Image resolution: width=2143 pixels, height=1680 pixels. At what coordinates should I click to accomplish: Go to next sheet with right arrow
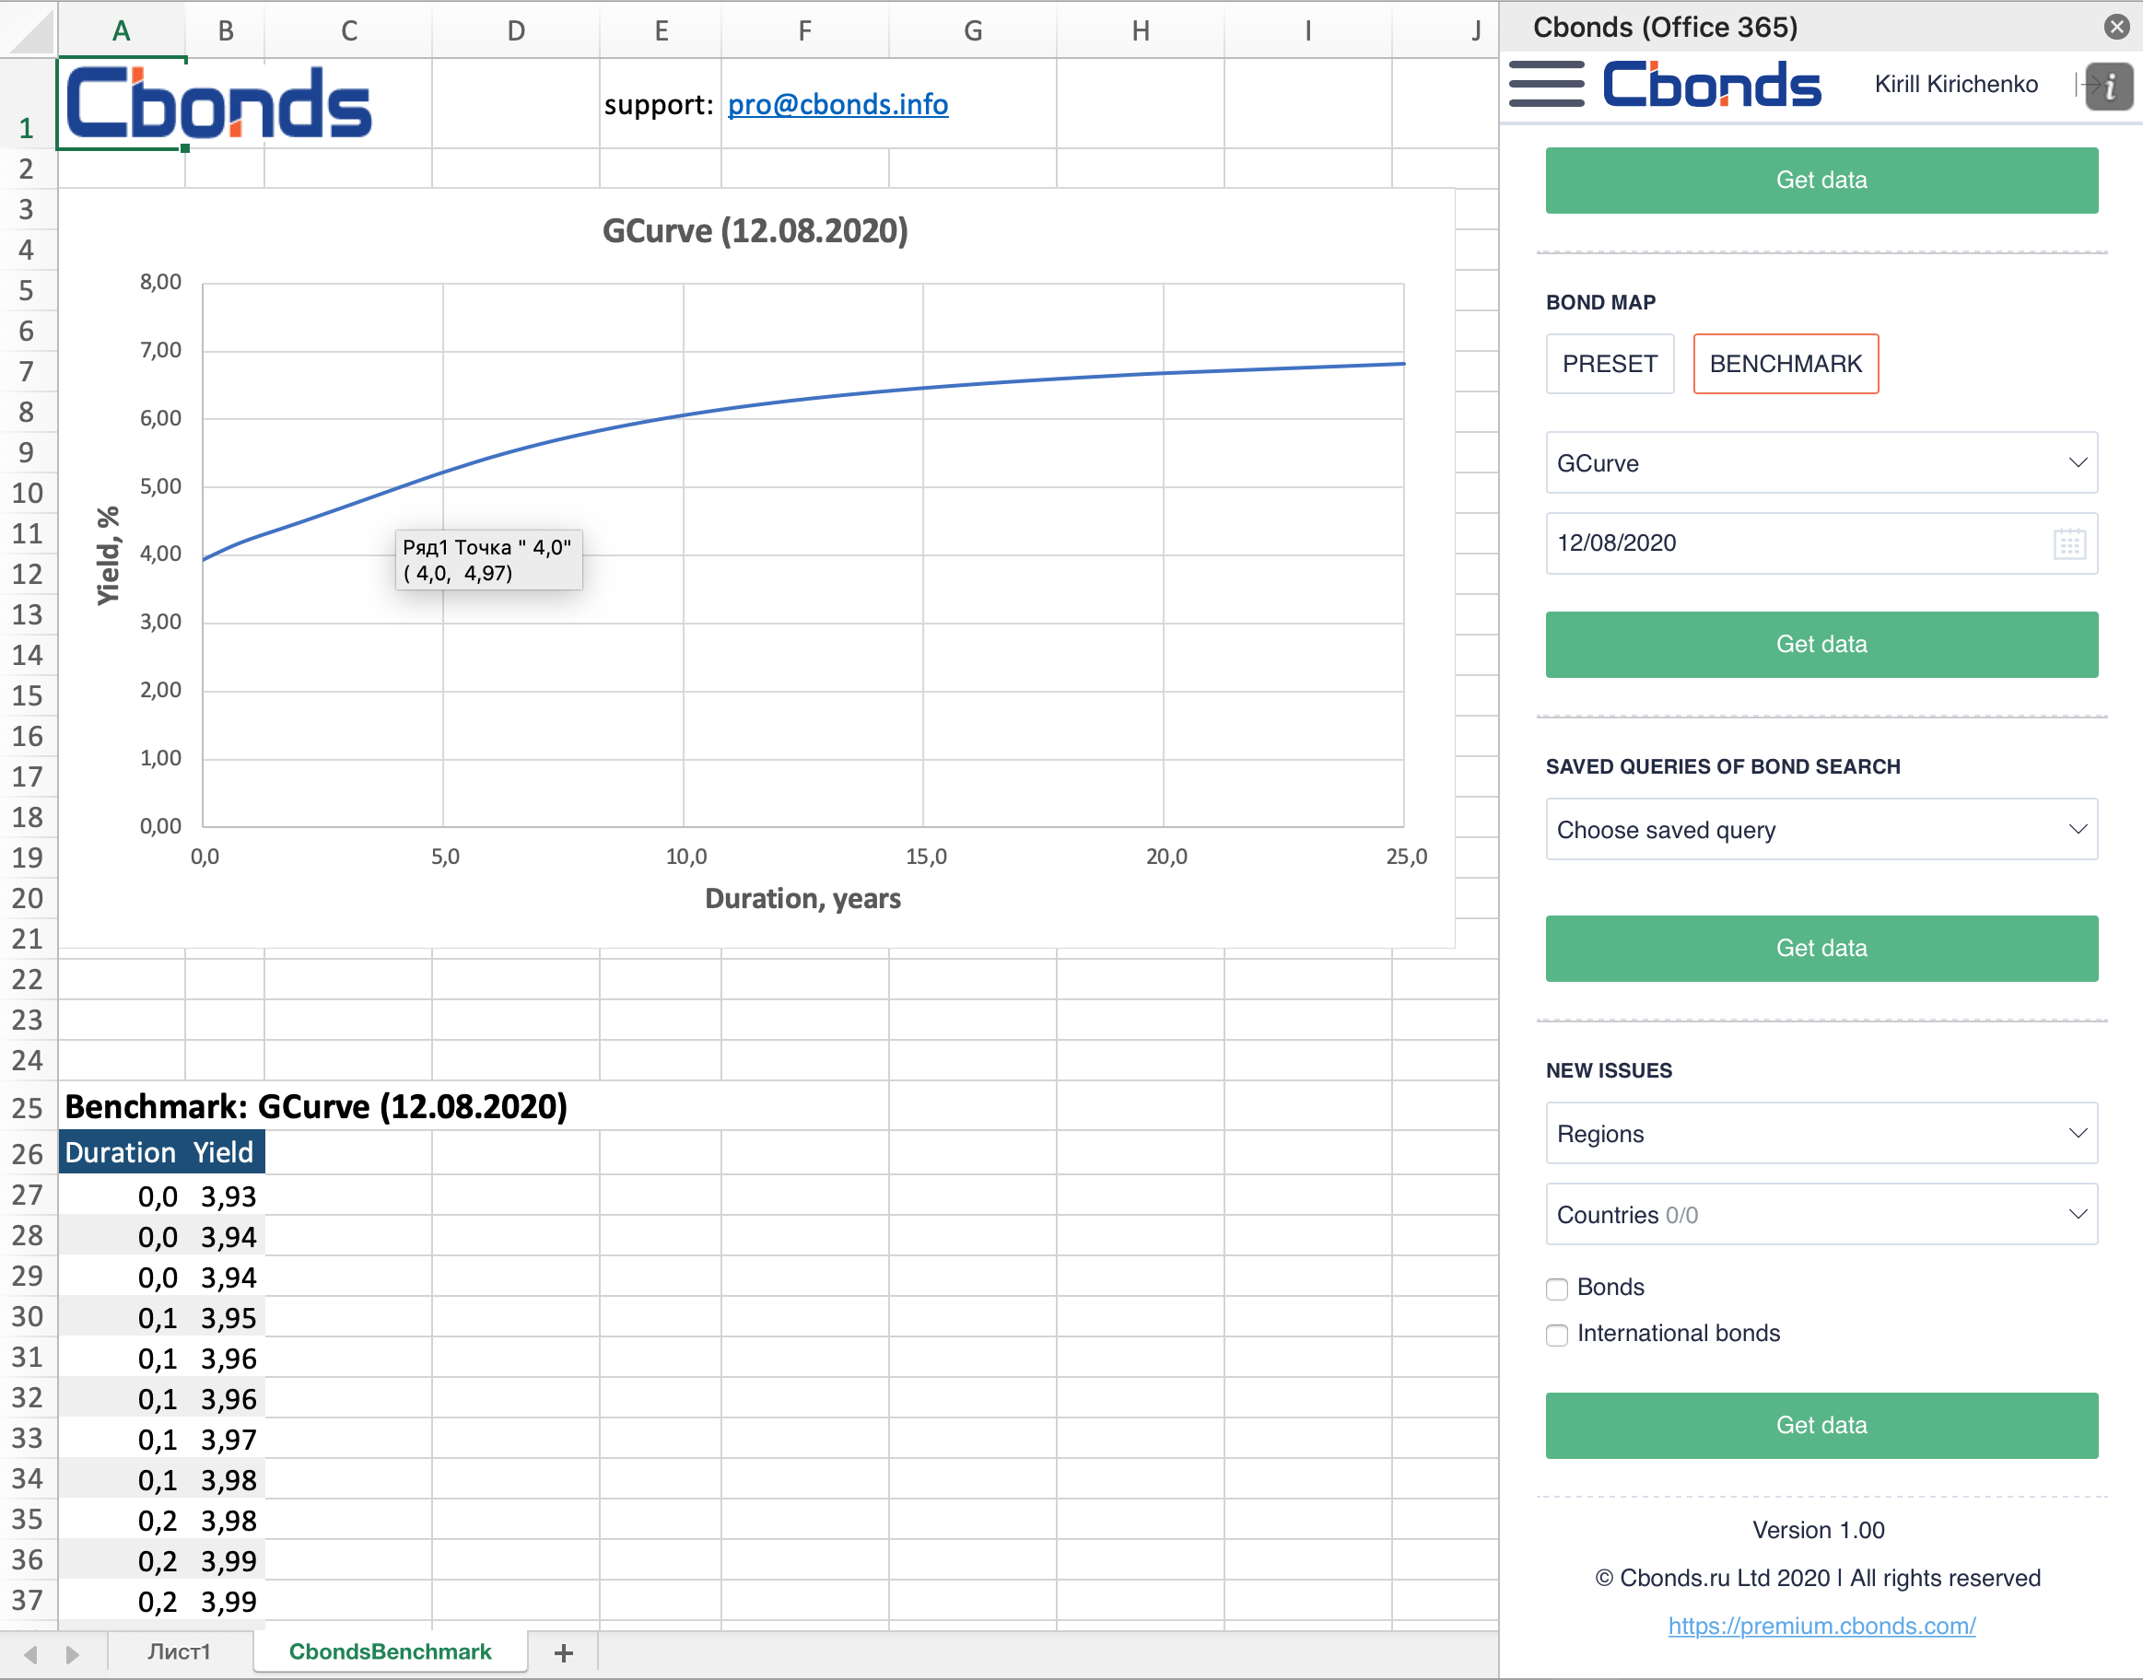[72, 1653]
